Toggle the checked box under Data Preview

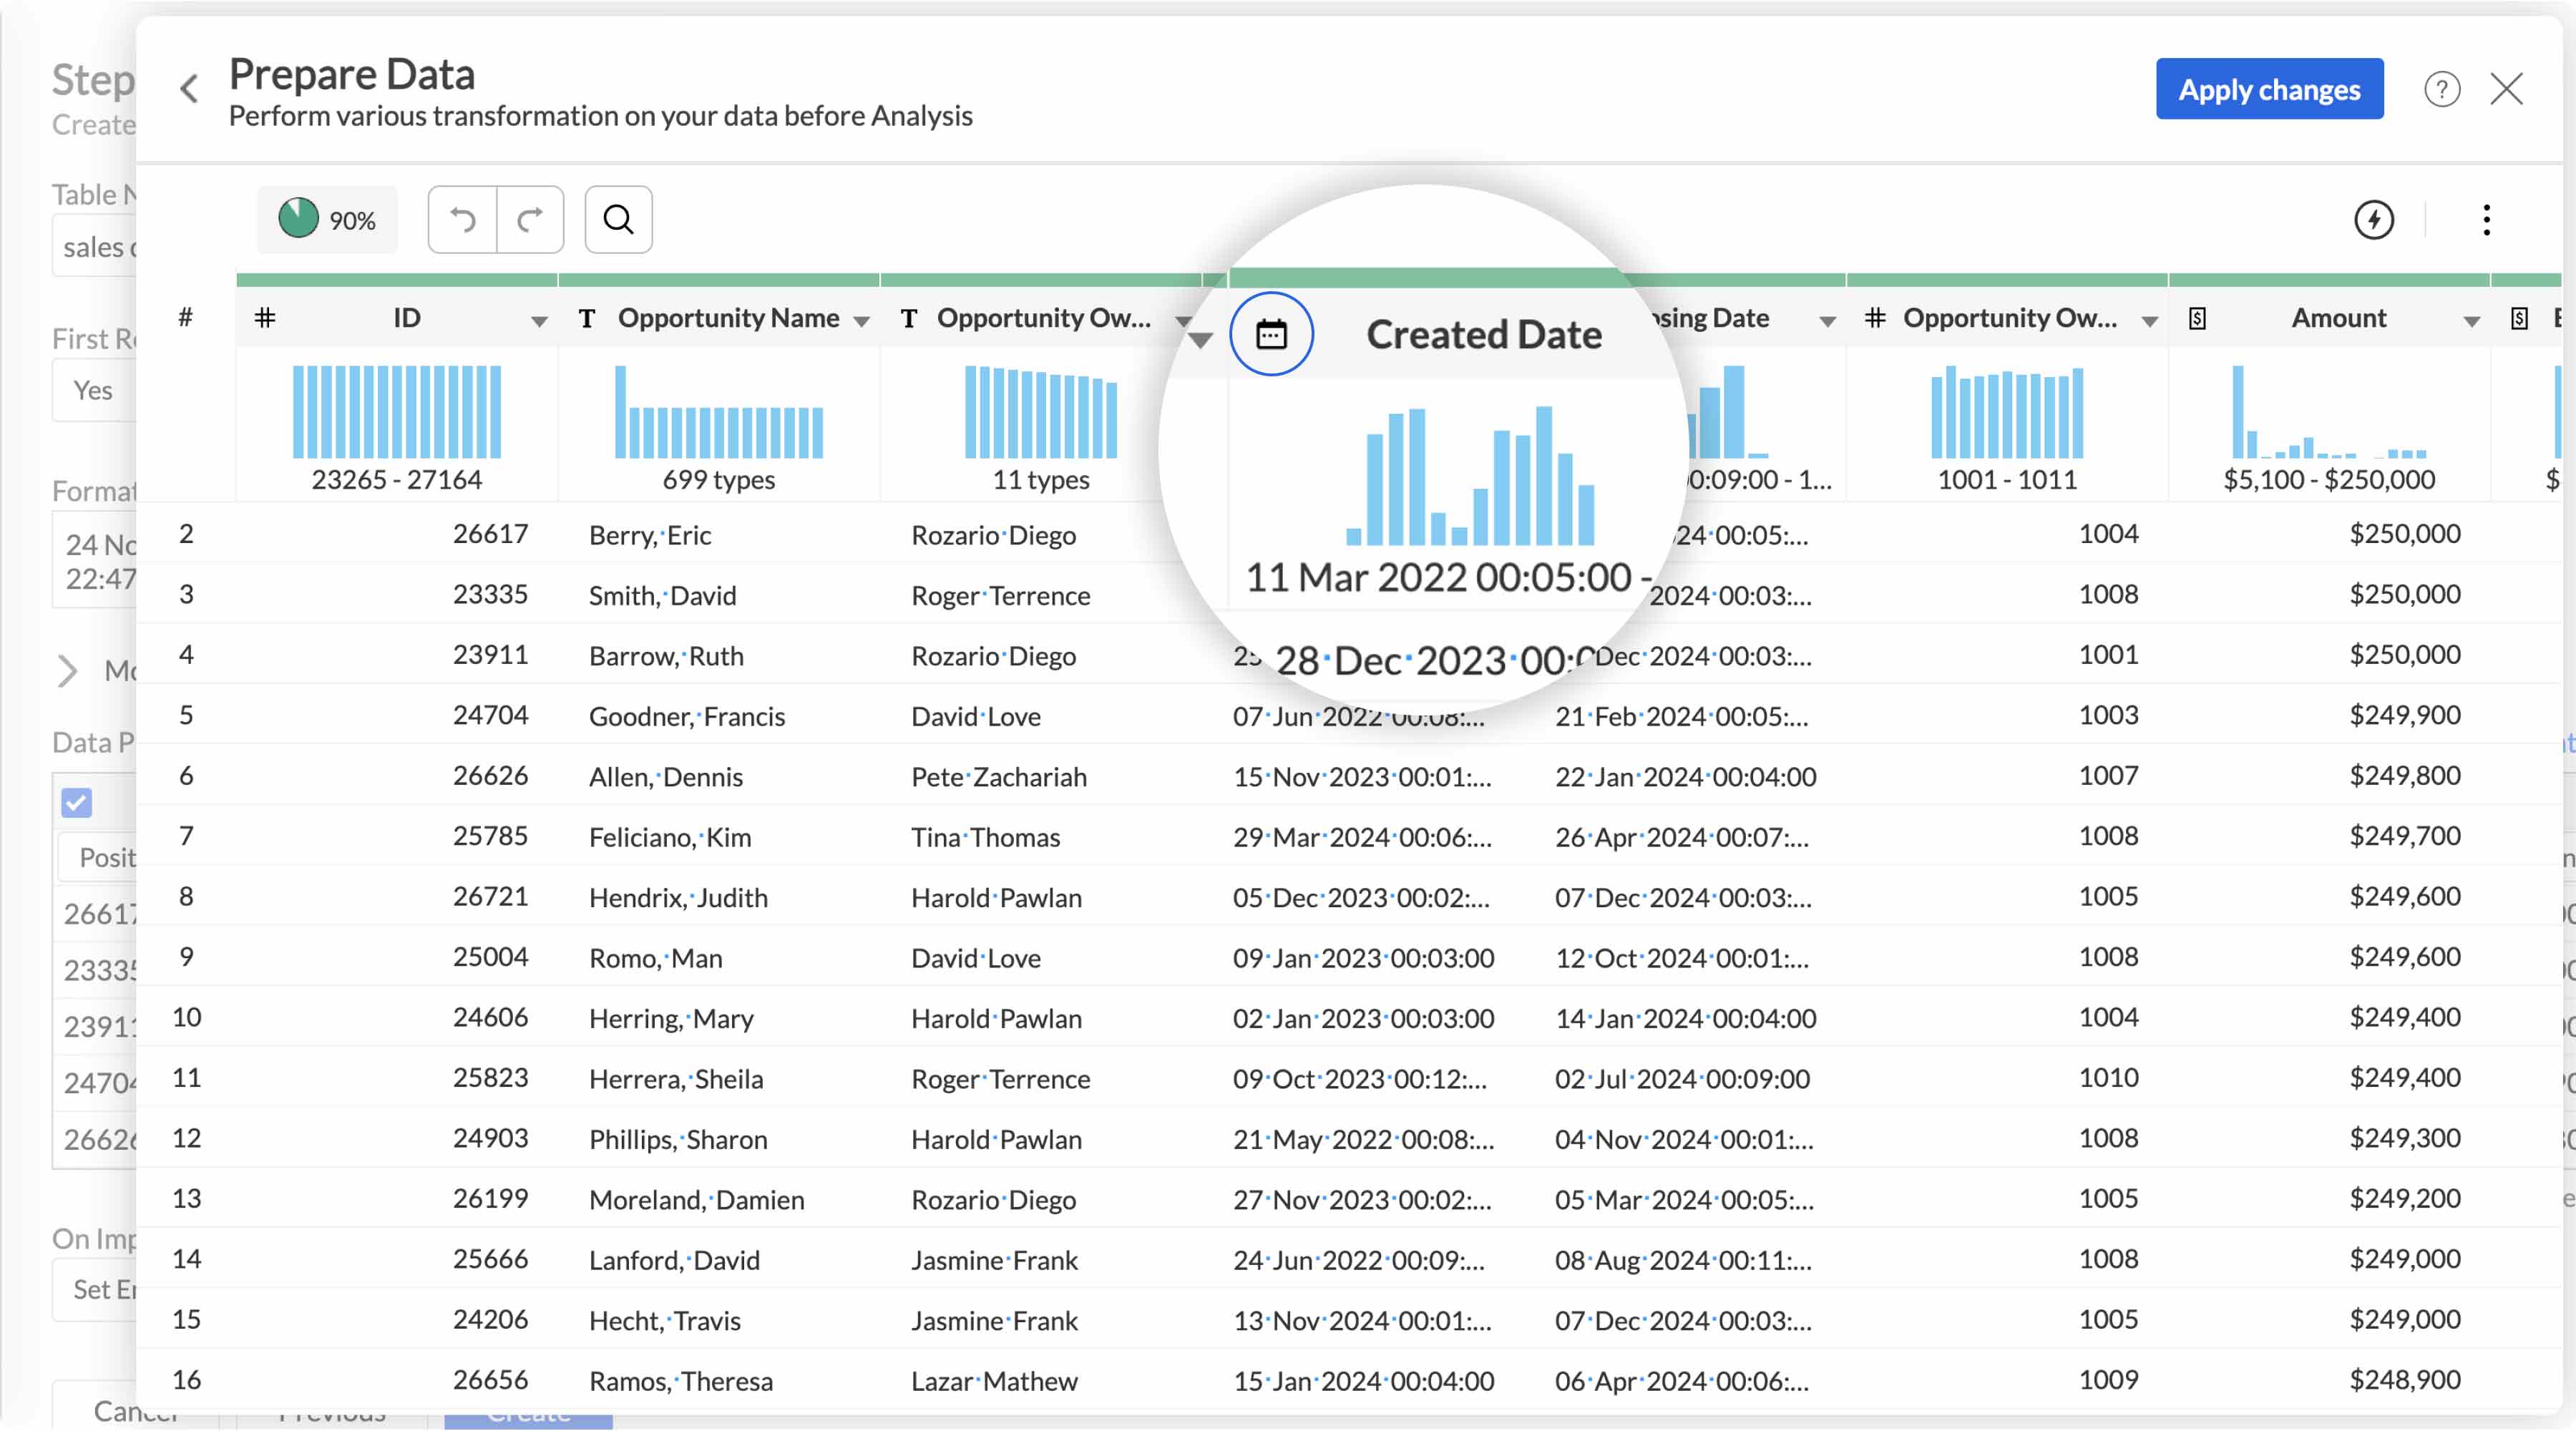[x=77, y=802]
